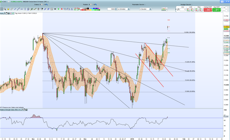Viewport: 230px width, 140px height.
Task: Open the chart style indicator icon
Action: (x=163, y=9)
